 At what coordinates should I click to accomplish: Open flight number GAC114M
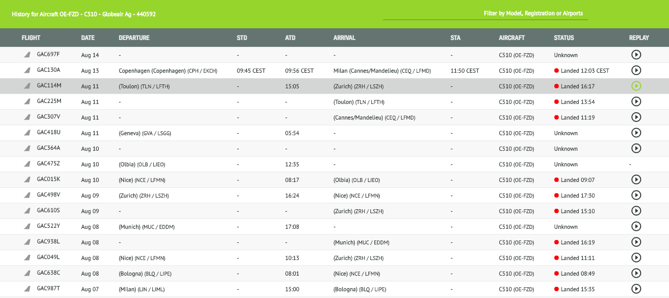click(49, 86)
